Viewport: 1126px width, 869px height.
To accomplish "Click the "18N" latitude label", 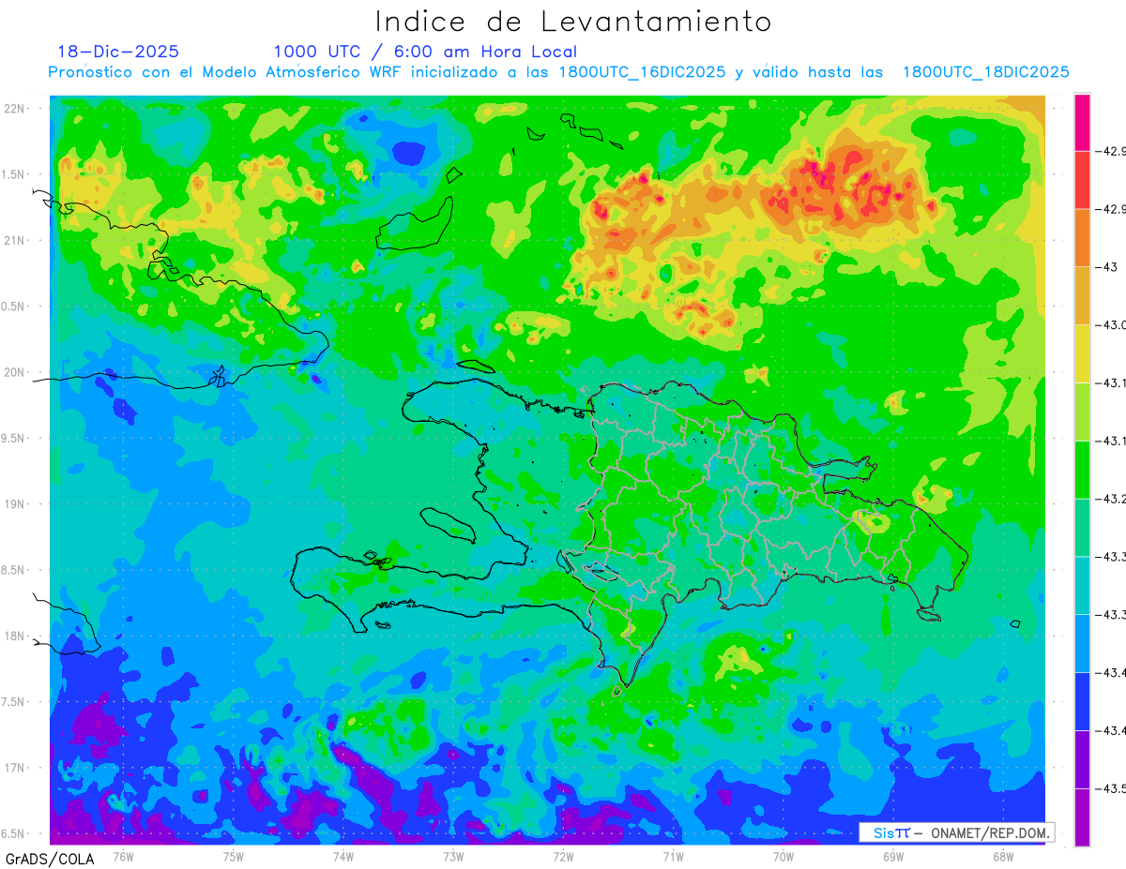I will pyautogui.click(x=14, y=636).
